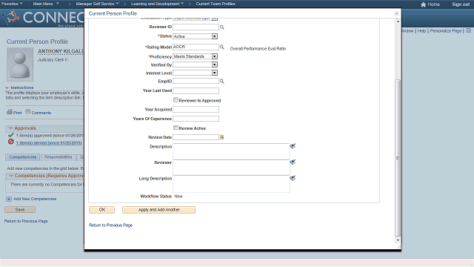Click the Rating Model input field
The width and height of the screenshot is (474, 267).
coord(196,47)
